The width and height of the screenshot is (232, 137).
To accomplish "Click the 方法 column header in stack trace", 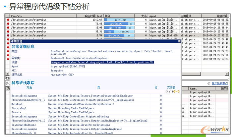I will 29,88.
